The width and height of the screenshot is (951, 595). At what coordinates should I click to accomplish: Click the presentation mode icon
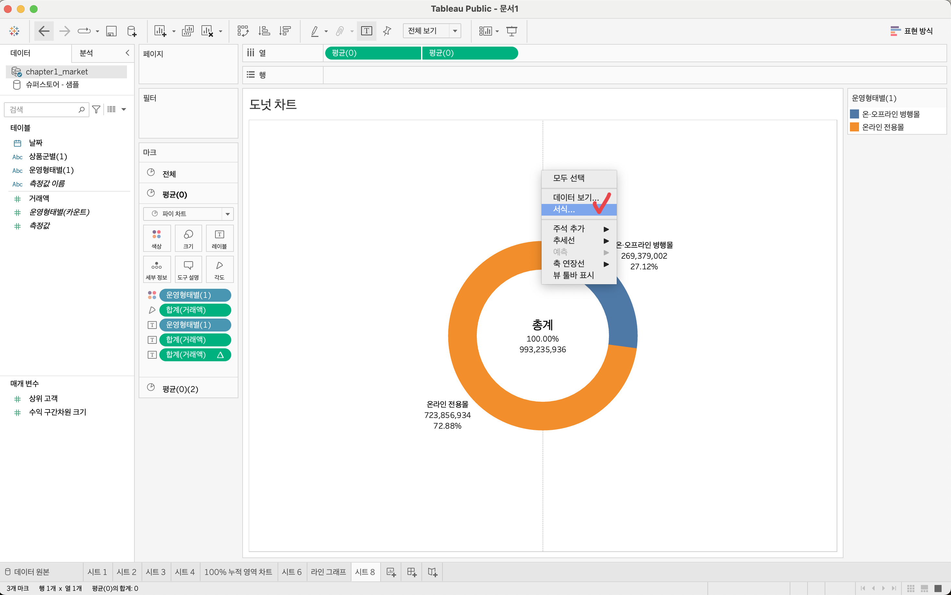[511, 31]
